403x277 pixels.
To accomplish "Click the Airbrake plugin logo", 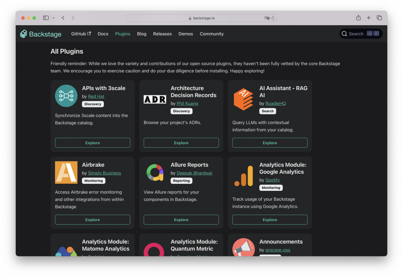I will coord(66,172).
